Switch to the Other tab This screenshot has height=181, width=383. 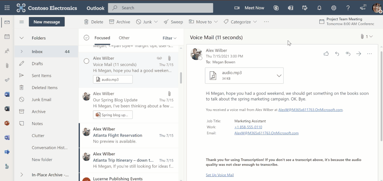[x=124, y=38]
